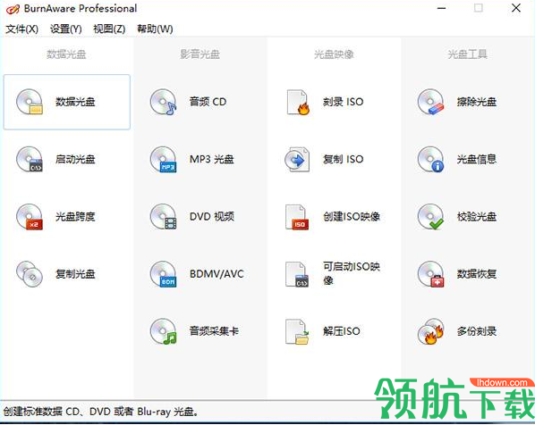Open the 启动光盘 boot disc icon
This screenshot has width=535, height=425.
click(x=30, y=159)
